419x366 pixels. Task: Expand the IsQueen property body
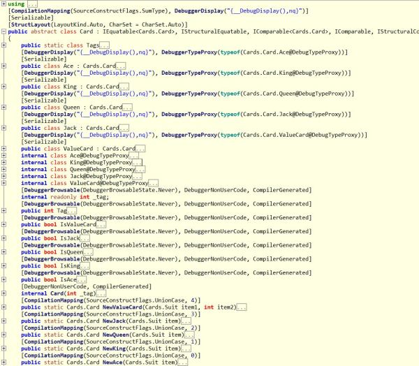(3, 252)
